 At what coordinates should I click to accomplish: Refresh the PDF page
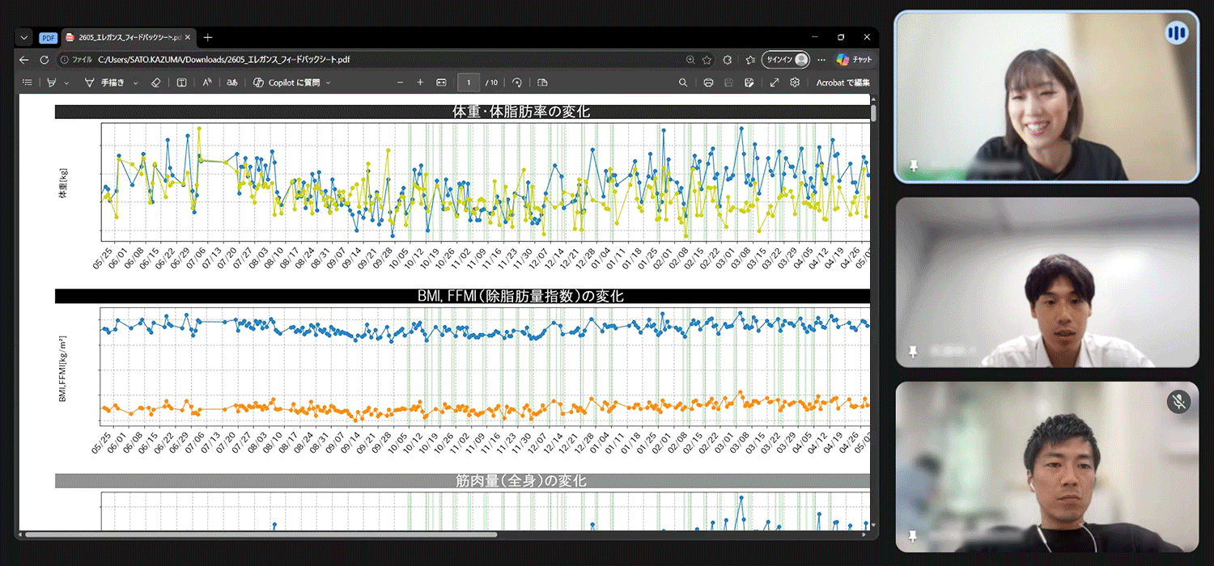click(45, 60)
